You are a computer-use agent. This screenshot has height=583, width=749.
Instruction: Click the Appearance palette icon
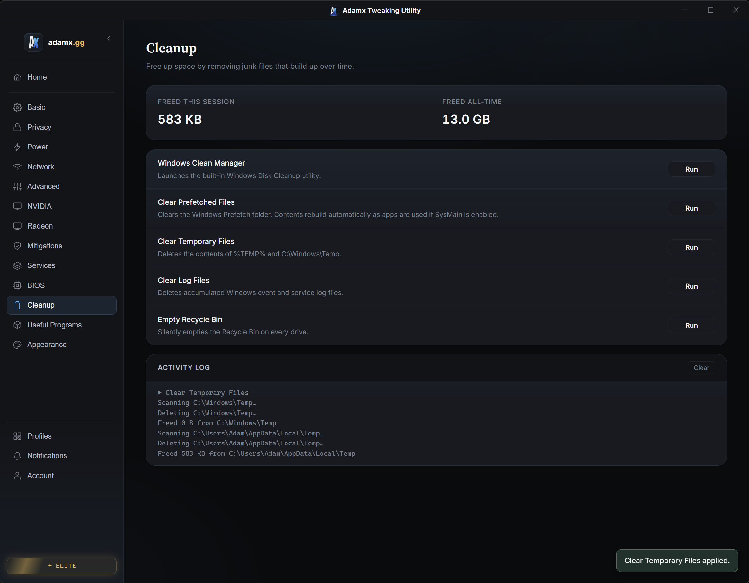[17, 345]
